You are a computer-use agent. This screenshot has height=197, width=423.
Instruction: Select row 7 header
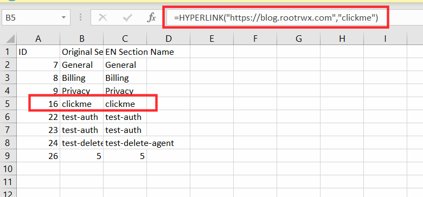8,130
